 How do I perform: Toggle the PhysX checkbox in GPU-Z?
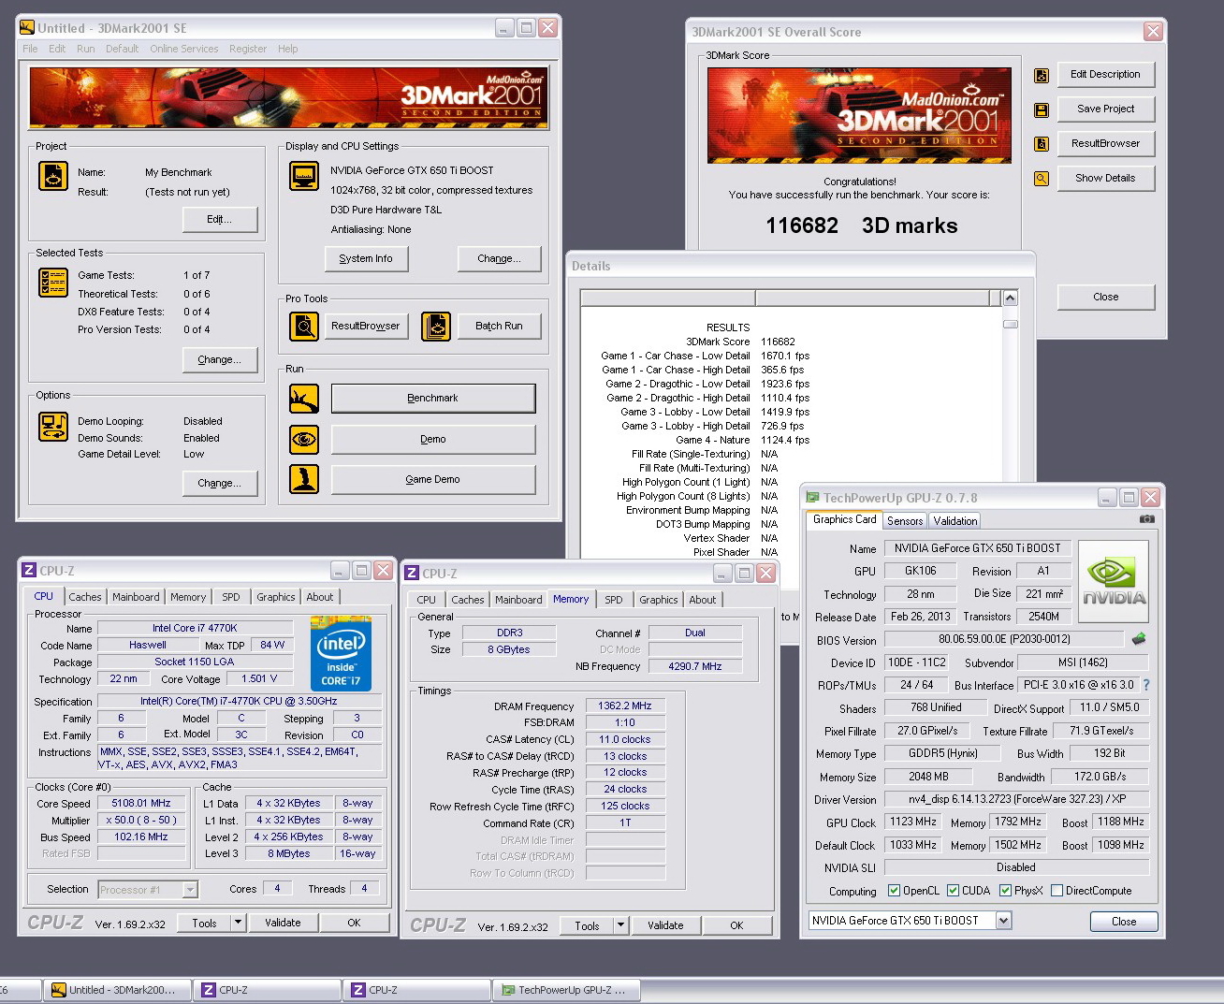1005,891
